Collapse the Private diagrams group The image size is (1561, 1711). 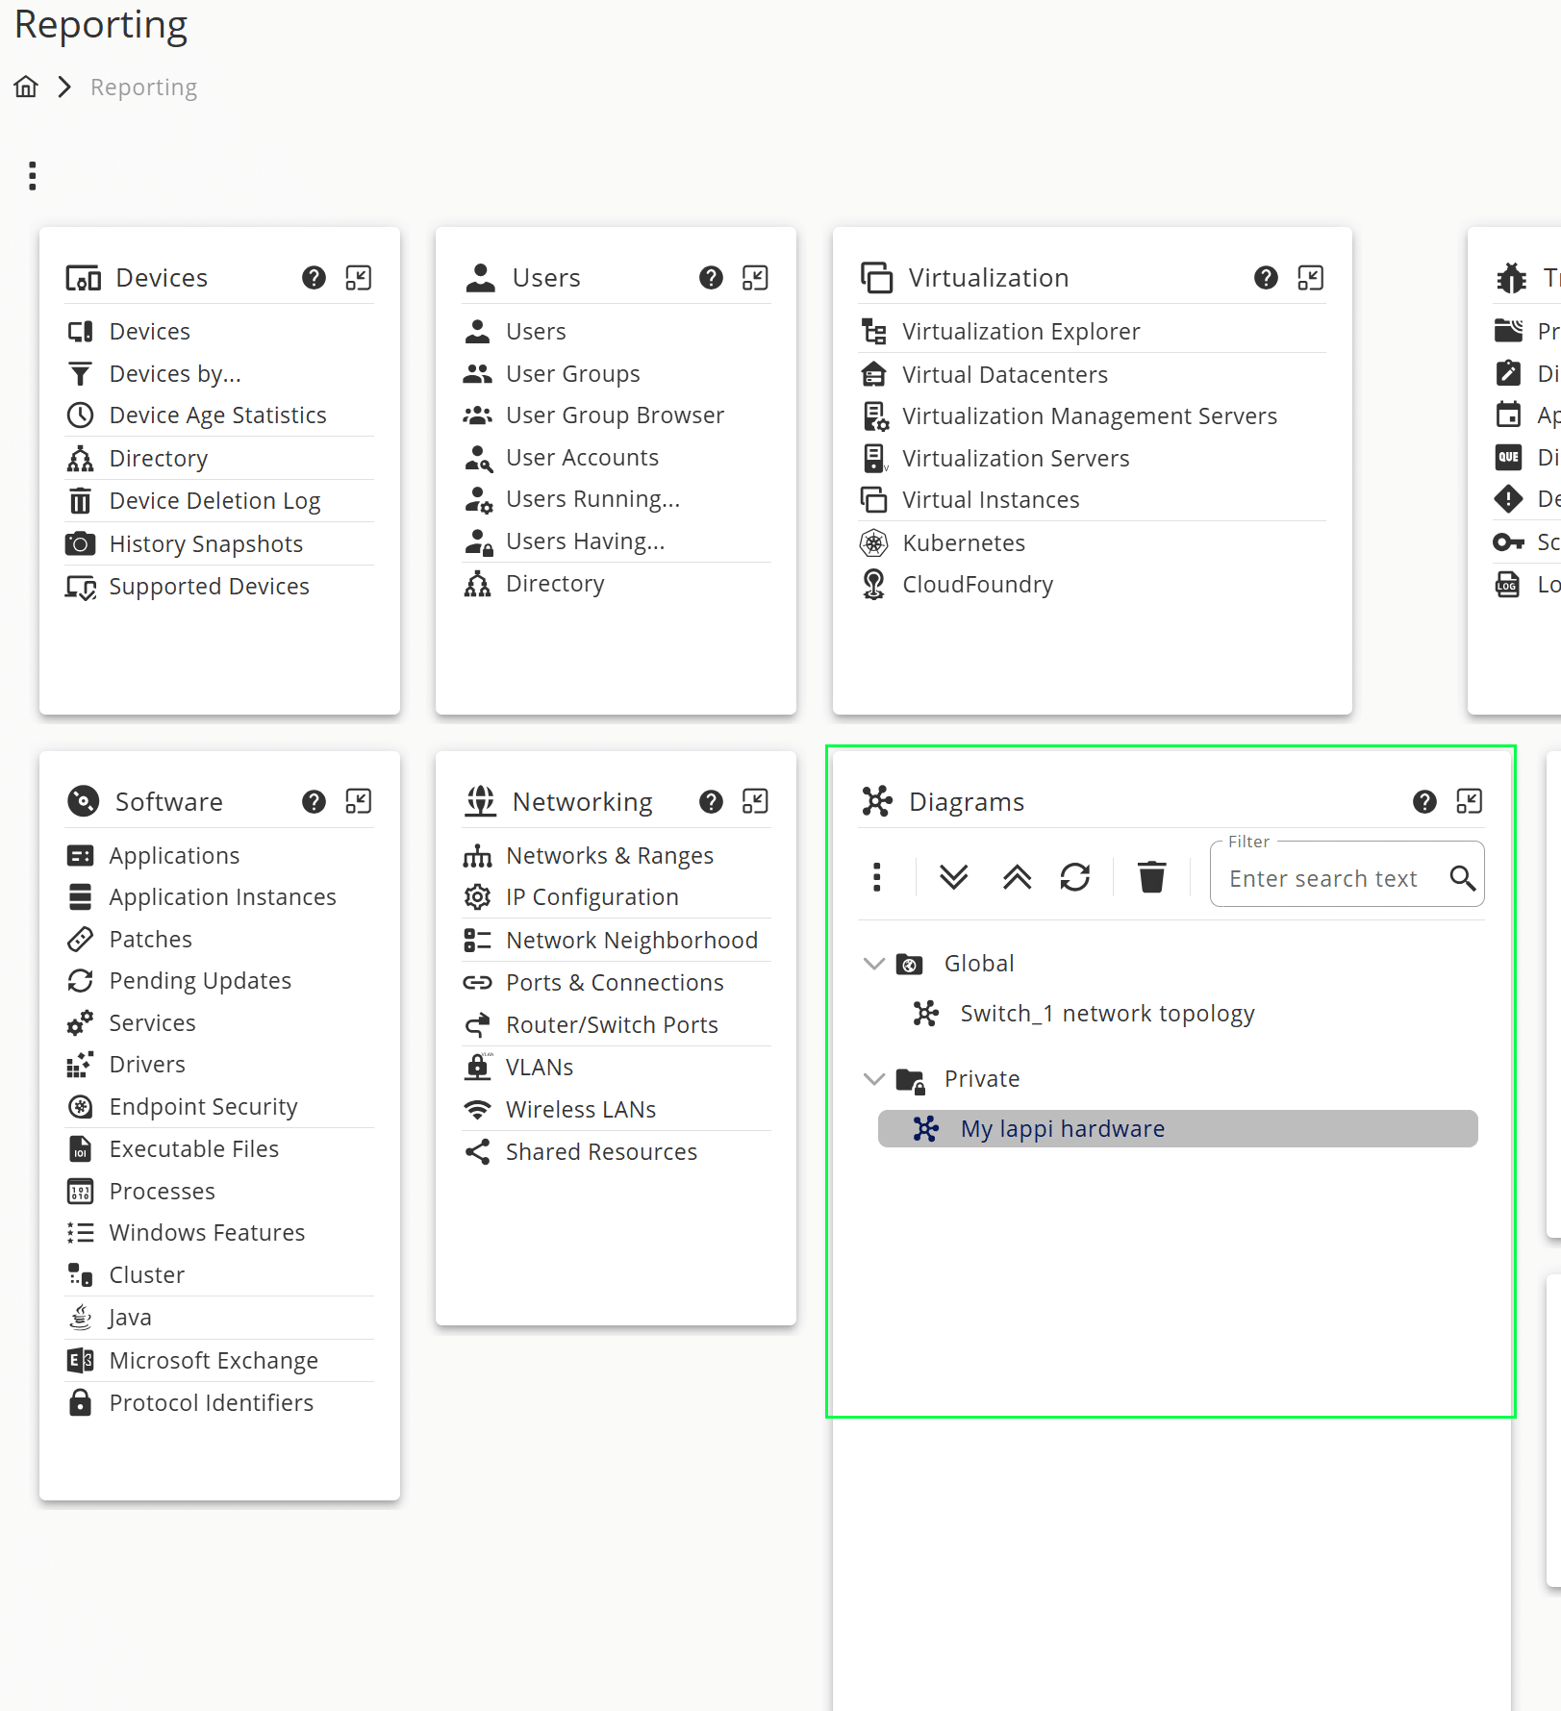[x=874, y=1078]
